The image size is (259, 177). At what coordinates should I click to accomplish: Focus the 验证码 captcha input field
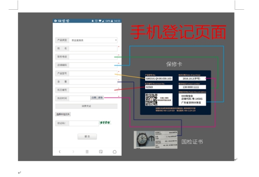(x=84, y=123)
